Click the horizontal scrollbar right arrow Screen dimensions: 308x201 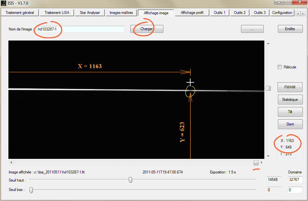pos(261,163)
